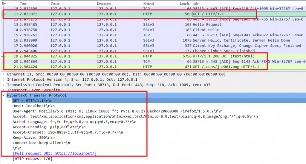Select the Ethernet II detail line
Viewport: 306px width, 164px height.
116,74
